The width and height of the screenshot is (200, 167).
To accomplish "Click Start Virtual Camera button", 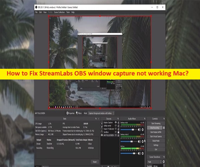I will 156,136.
